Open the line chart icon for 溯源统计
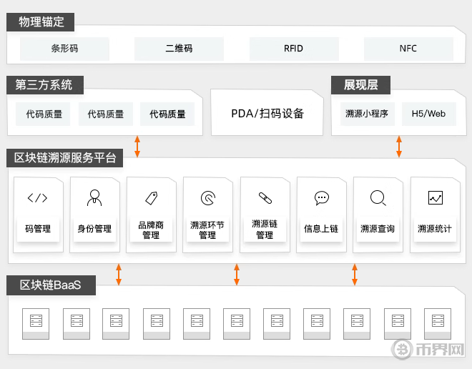Viewport: 472px width, 369px height. pyautogui.click(x=435, y=198)
